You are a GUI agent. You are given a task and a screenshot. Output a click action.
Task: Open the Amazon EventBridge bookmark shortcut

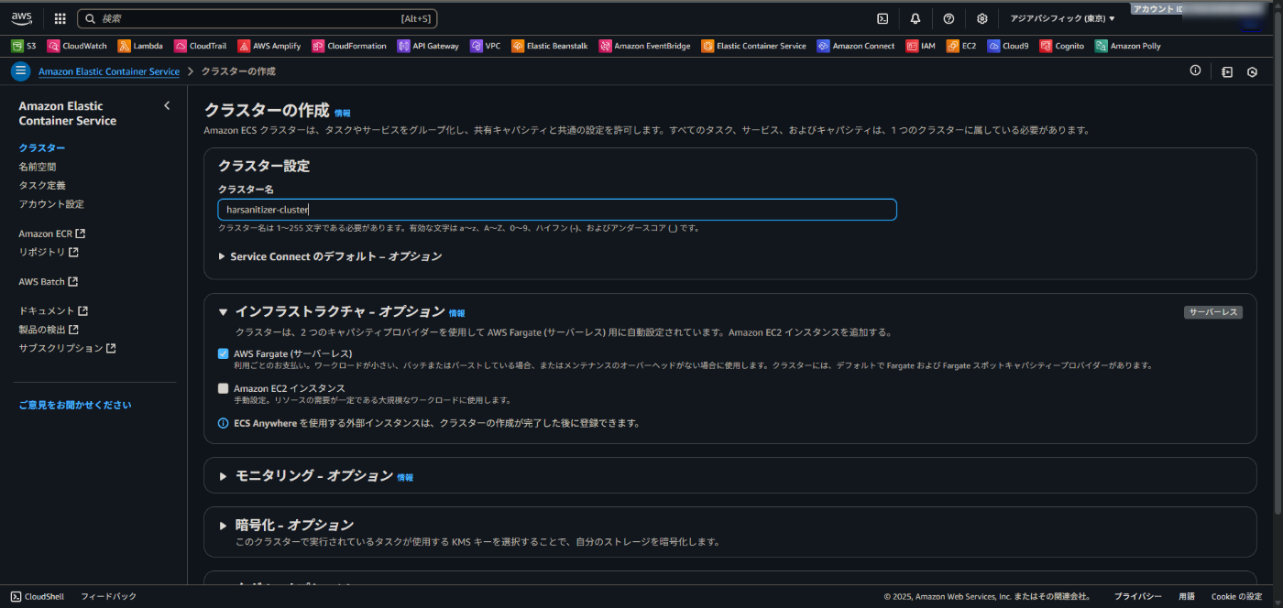pos(645,46)
